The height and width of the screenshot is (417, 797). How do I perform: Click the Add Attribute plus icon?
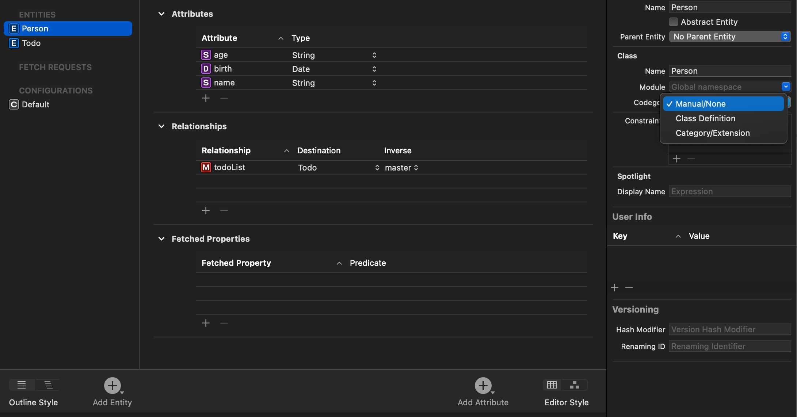pyautogui.click(x=483, y=386)
